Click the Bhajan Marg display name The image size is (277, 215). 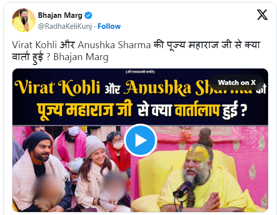click(60, 15)
